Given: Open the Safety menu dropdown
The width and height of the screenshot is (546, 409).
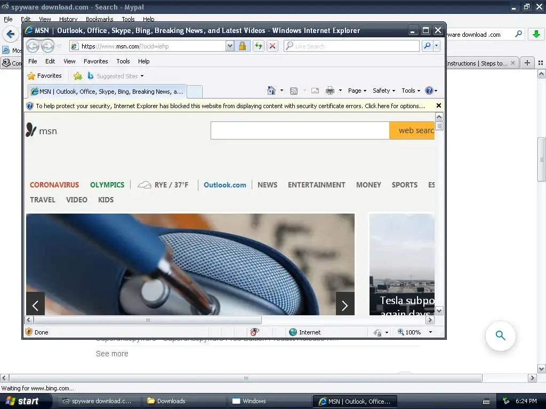Looking at the screenshot, I should (x=384, y=91).
